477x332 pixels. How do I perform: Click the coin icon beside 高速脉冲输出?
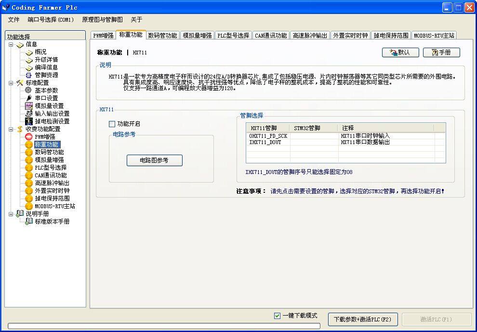(29, 183)
